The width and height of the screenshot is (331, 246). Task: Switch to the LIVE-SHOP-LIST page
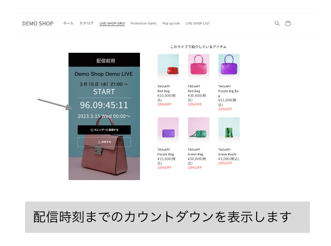(x=197, y=23)
